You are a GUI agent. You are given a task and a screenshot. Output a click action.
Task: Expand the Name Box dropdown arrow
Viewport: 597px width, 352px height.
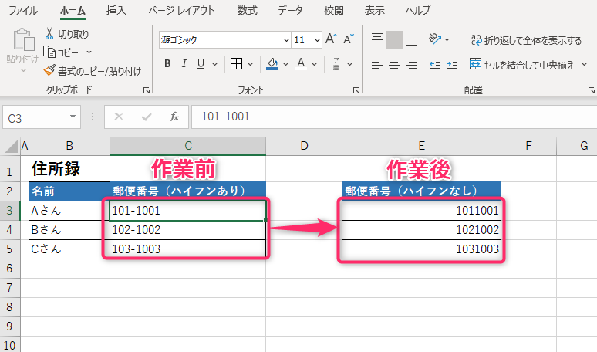coord(73,117)
